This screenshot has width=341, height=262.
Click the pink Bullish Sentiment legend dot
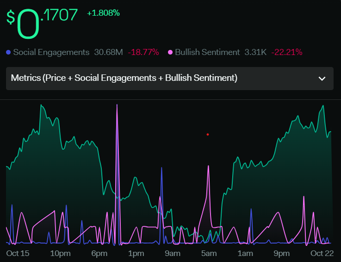pyautogui.click(x=170, y=52)
